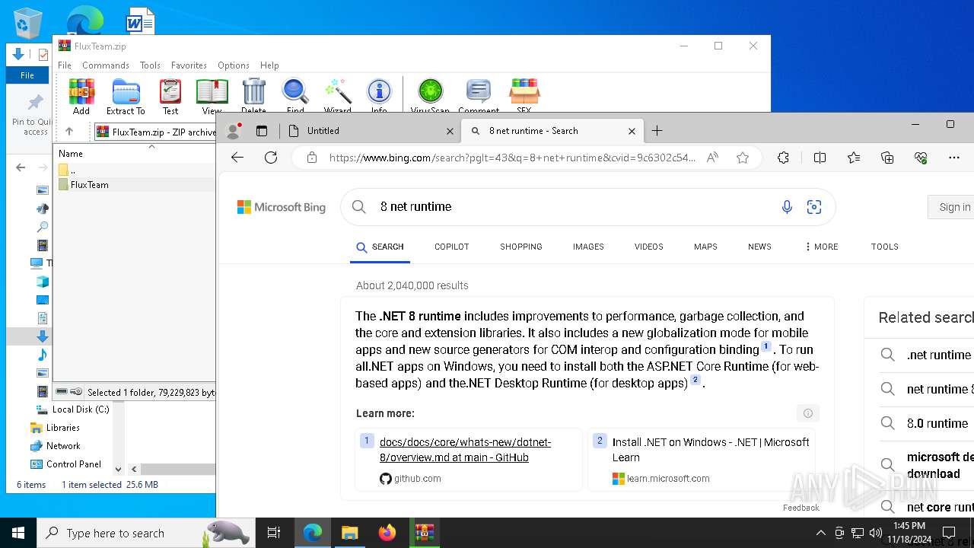This screenshot has width=974, height=548.
Task: Open github.com dotnet-8 overview link
Action: [x=465, y=450]
